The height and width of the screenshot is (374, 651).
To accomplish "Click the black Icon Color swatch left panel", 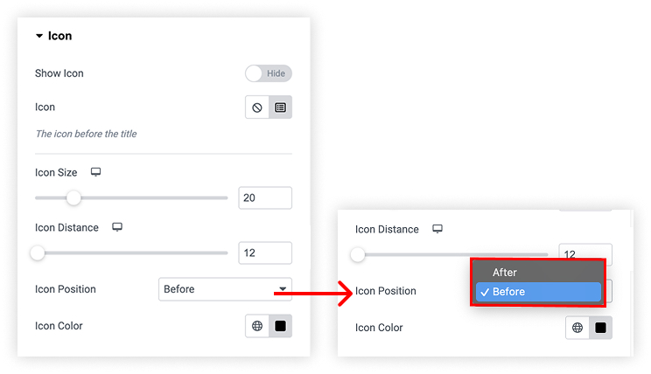I will [x=281, y=326].
